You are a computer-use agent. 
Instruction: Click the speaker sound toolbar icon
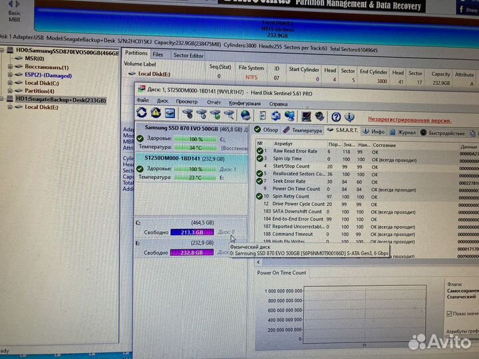[x=319, y=116]
